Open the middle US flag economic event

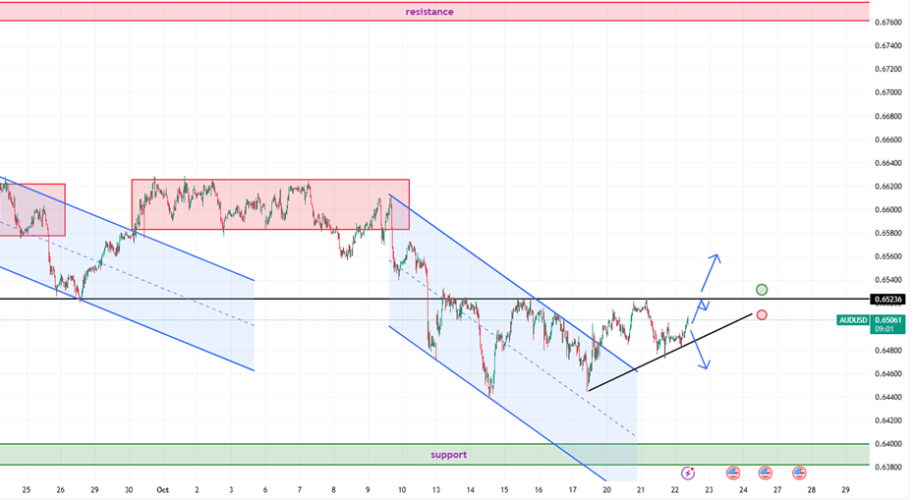click(x=765, y=472)
